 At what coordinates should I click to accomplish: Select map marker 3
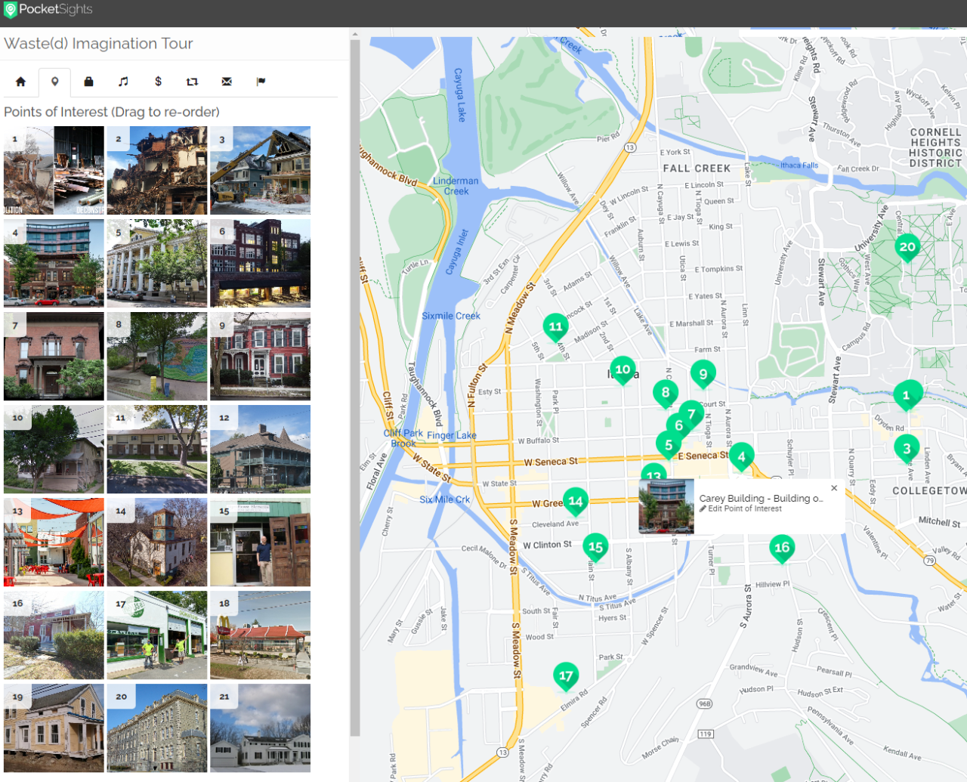(x=907, y=449)
